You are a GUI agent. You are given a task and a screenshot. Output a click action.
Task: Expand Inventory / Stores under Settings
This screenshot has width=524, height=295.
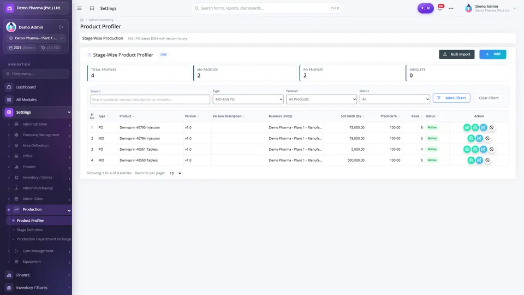[x=42, y=178]
